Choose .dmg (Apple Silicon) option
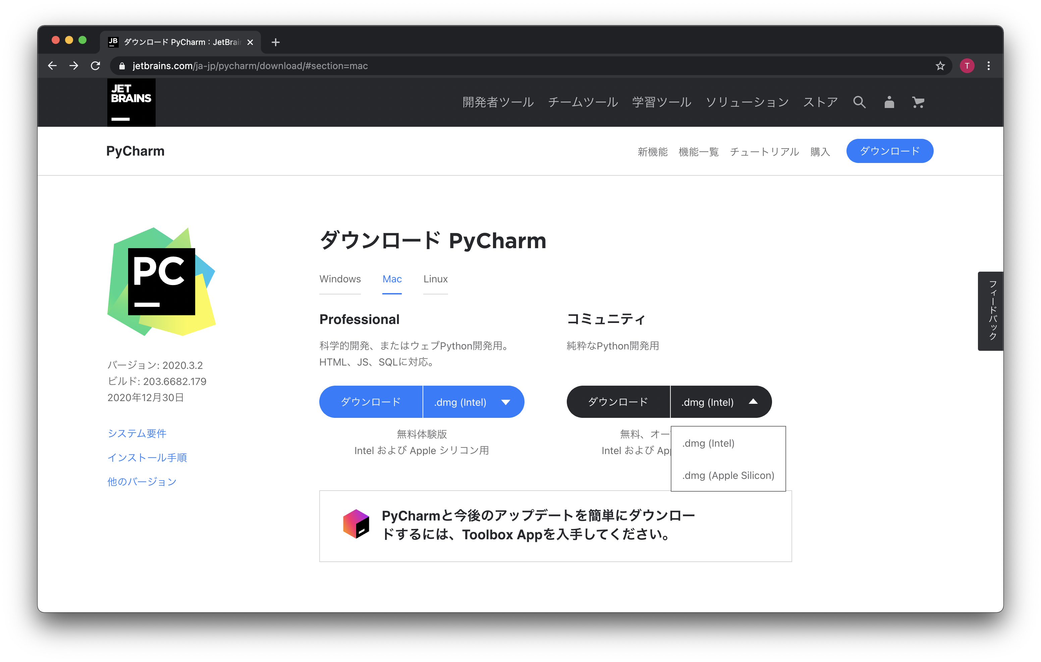 pos(728,475)
